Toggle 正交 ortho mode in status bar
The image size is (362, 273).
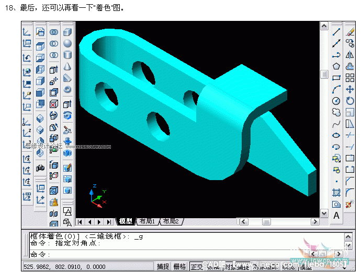coord(197,267)
